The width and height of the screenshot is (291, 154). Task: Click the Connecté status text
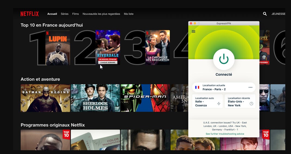pos(224,74)
